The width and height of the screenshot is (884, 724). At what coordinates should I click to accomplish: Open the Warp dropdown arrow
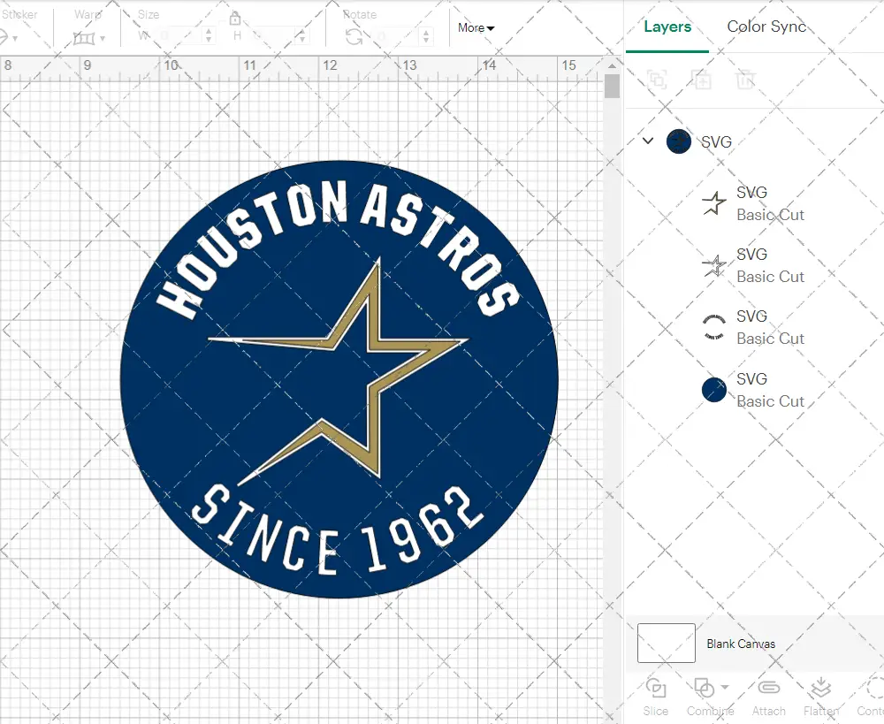(x=103, y=39)
